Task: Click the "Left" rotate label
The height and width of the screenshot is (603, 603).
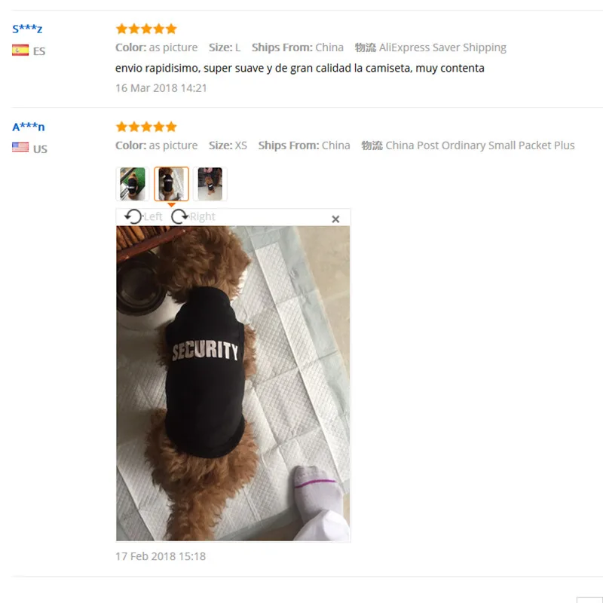Action: click(153, 216)
